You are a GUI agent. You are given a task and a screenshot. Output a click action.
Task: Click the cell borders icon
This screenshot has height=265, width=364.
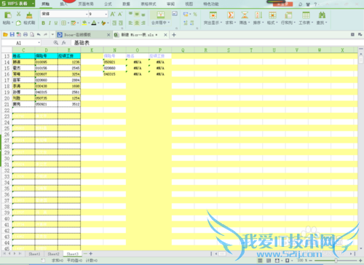point(63,23)
